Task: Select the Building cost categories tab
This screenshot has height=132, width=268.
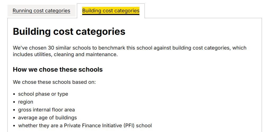Action: tap(111, 11)
